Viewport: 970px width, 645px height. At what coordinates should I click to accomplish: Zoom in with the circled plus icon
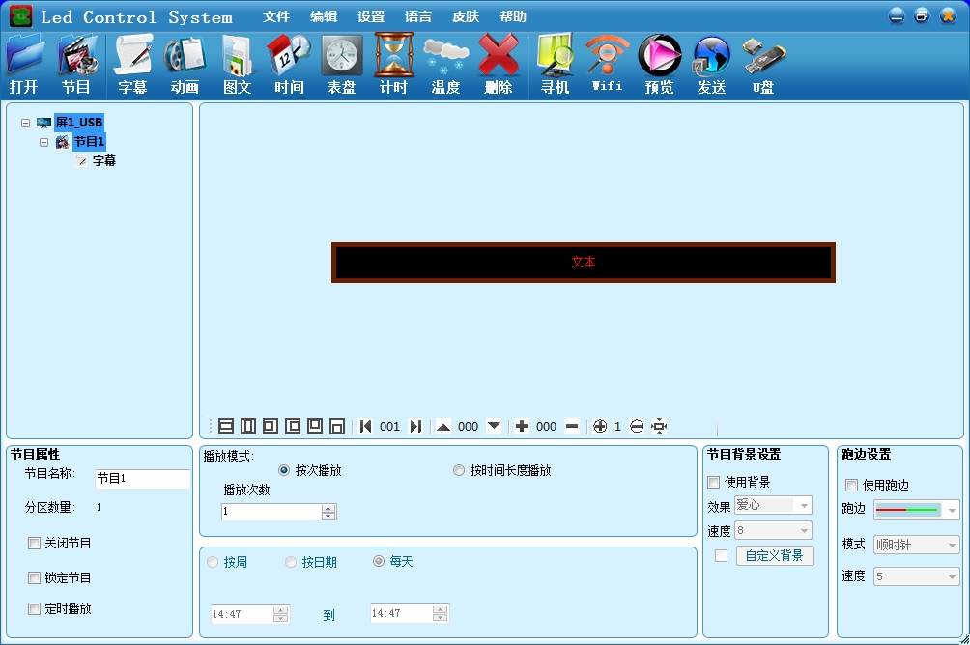pos(599,426)
